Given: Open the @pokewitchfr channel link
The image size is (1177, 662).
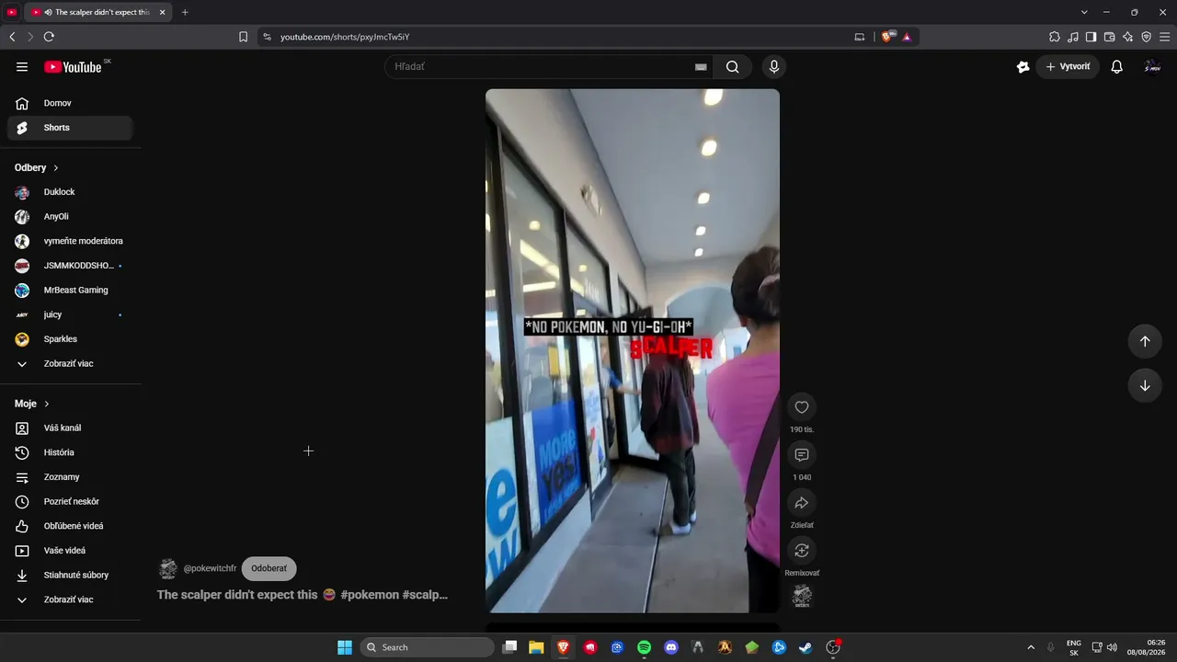Looking at the screenshot, I should pyautogui.click(x=210, y=568).
